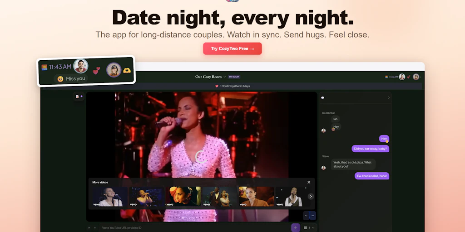Click the gray 'Ian' chat bubble
465x232 pixels.
click(x=336, y=119)
